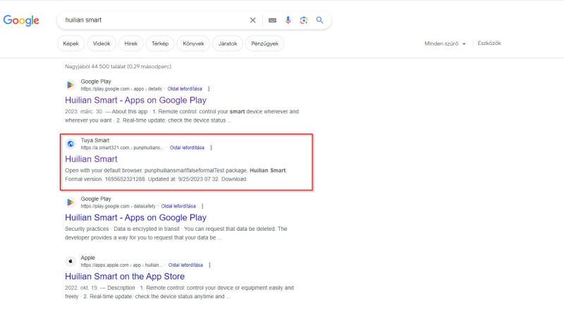Expand the Minden szűrő dropdown
This screenshot has width=564, height=311.
point(445,44)
